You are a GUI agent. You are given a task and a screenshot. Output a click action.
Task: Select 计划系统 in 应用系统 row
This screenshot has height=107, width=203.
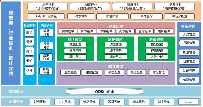tap(89, 102)
